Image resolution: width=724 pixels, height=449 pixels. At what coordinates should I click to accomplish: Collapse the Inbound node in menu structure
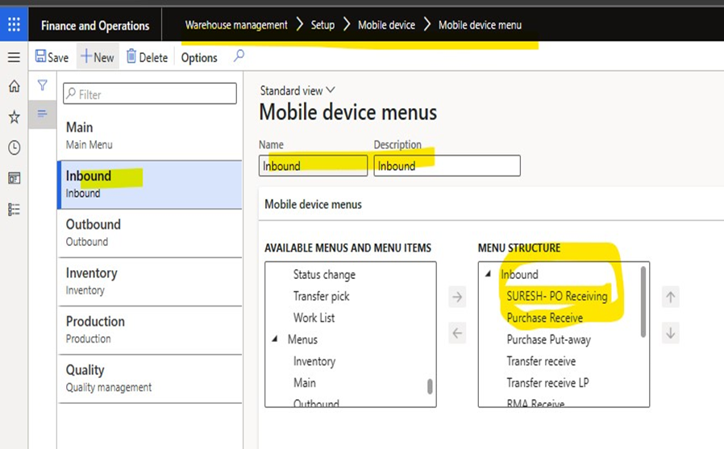coord(488,274)
